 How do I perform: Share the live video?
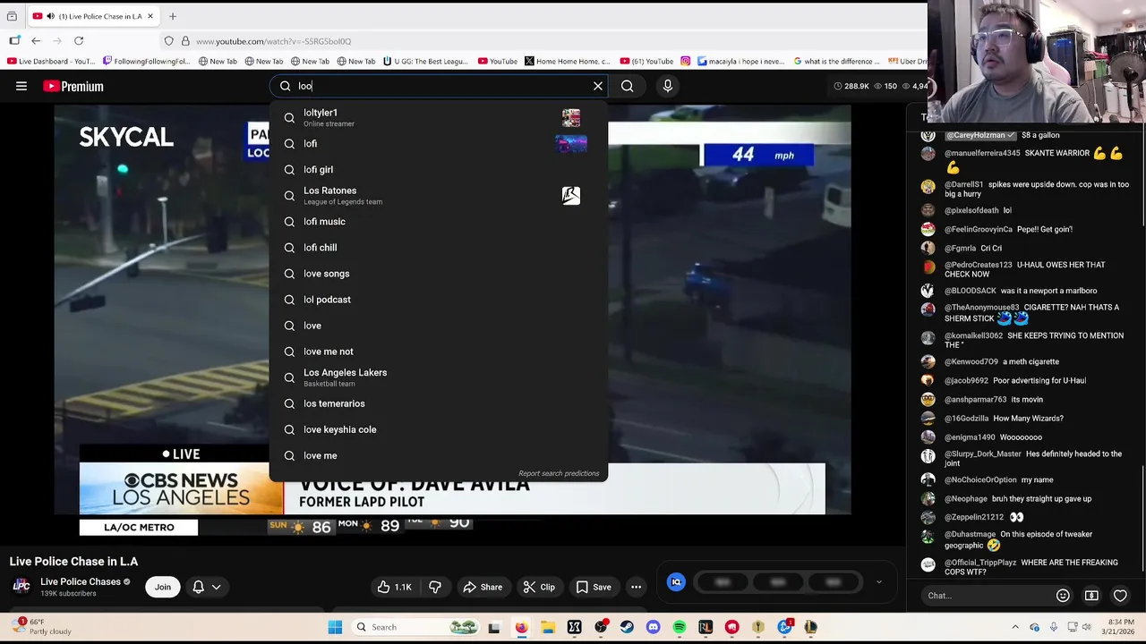click(x=483, y=587)
